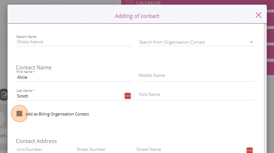Focus the First Name field containing Alicia
The height and width of the screenshot is (153, 274).
pos(74,77)
